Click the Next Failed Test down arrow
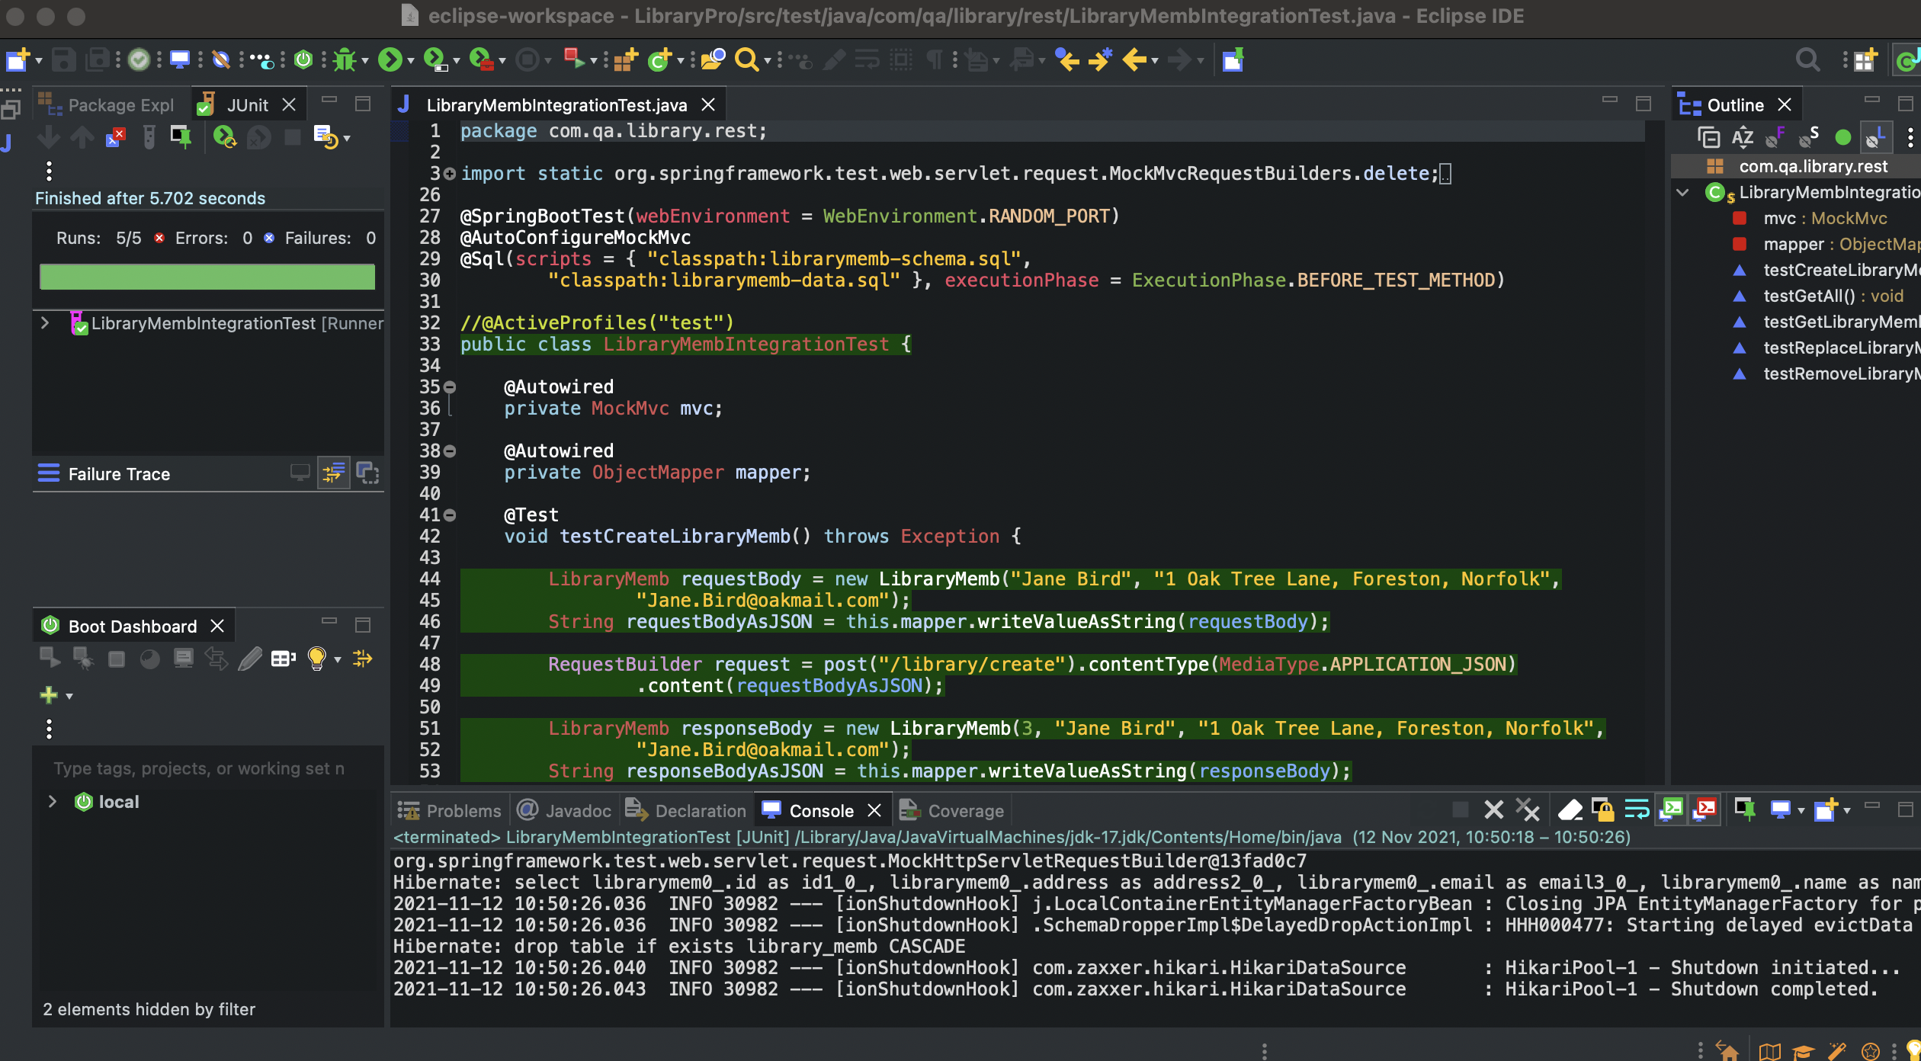Viewport: 1921px width, 1061px height. tap(48, 137)
